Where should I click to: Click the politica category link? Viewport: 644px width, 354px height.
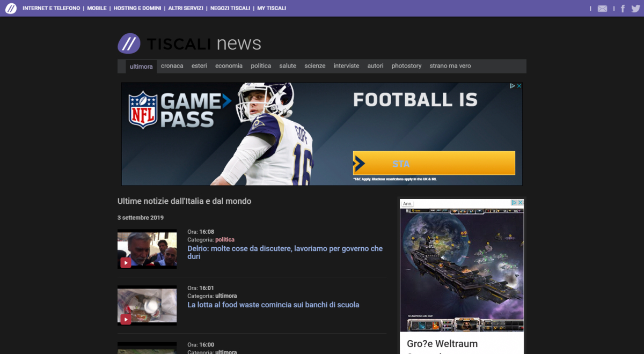[x=225, y=240]
